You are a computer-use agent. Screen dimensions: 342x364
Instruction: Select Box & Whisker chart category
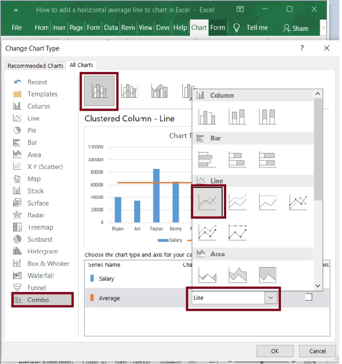click(48, 264)
